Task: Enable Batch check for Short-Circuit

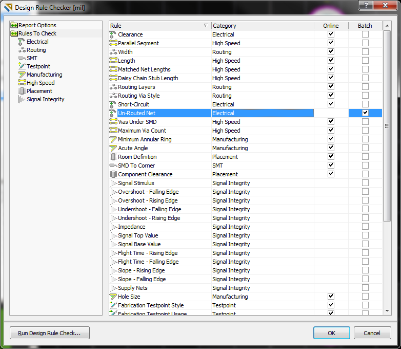Action: (365, 104)
